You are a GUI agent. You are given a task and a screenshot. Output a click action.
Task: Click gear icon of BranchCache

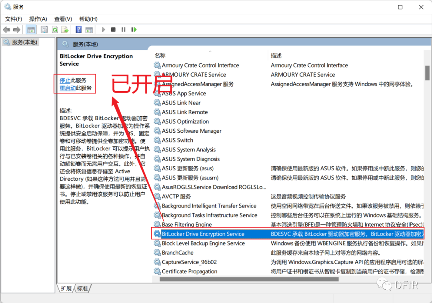(157, 253)
